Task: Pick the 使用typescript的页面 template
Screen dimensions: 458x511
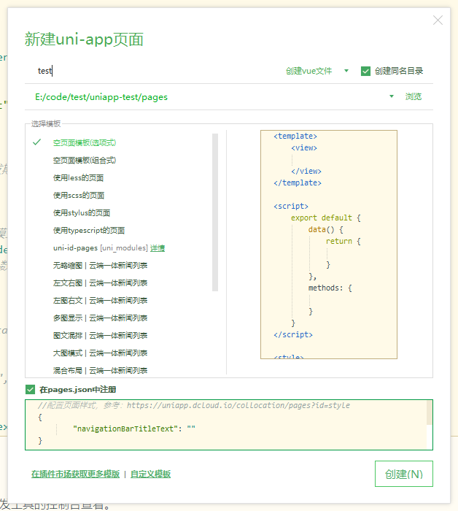Action: pos(89,231)
